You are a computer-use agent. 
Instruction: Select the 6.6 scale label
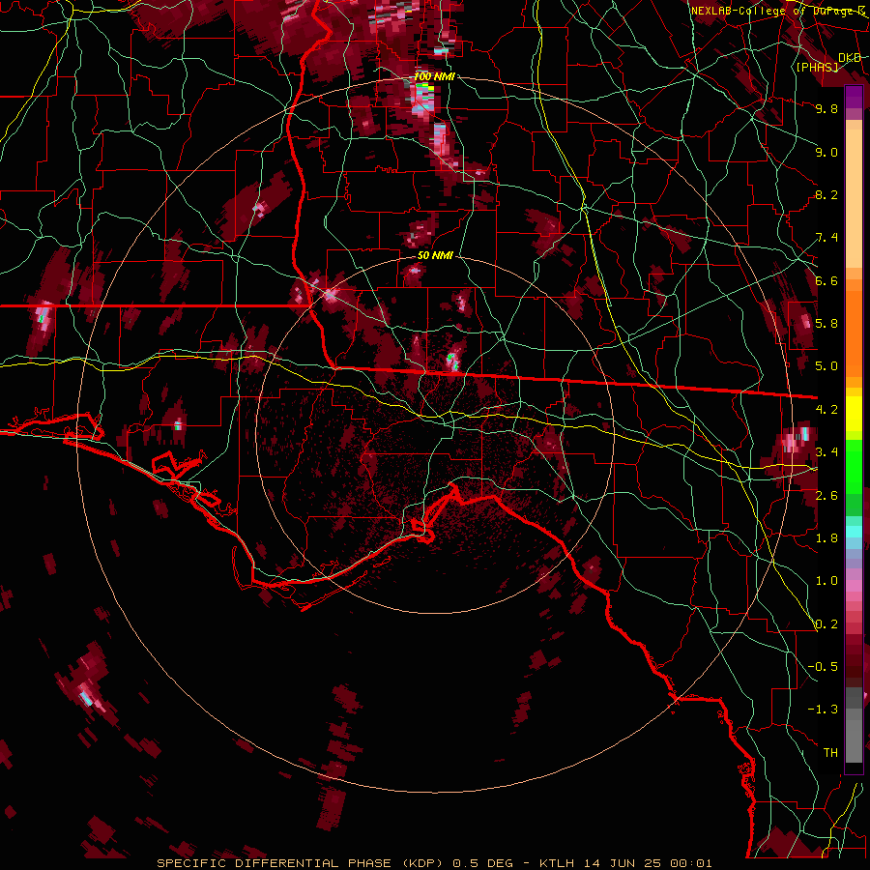pyautogui.click(x=826, y=280)
